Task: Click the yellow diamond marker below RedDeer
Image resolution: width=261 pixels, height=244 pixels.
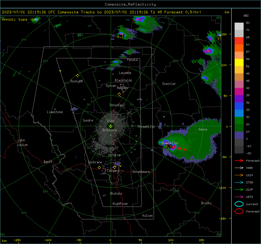Action: pos(119,94)
